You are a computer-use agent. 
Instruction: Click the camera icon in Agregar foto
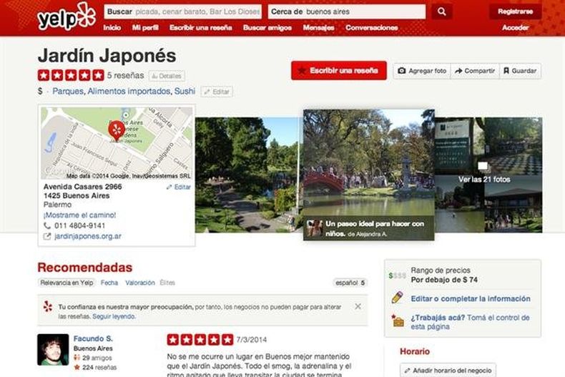click(401, 71)
